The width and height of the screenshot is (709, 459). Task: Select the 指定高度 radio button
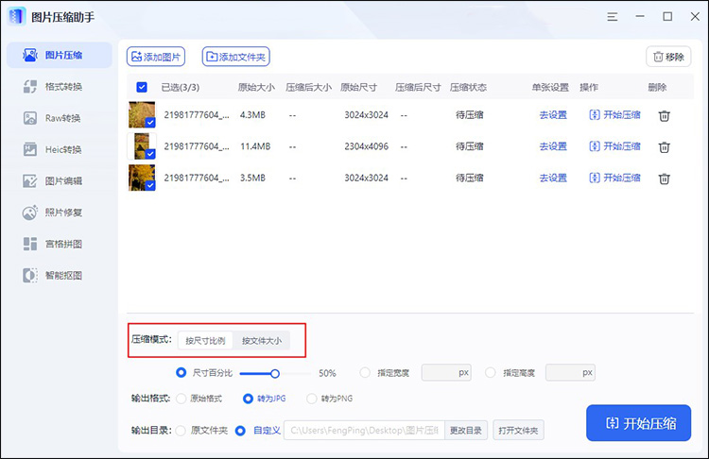pos(490,373)
